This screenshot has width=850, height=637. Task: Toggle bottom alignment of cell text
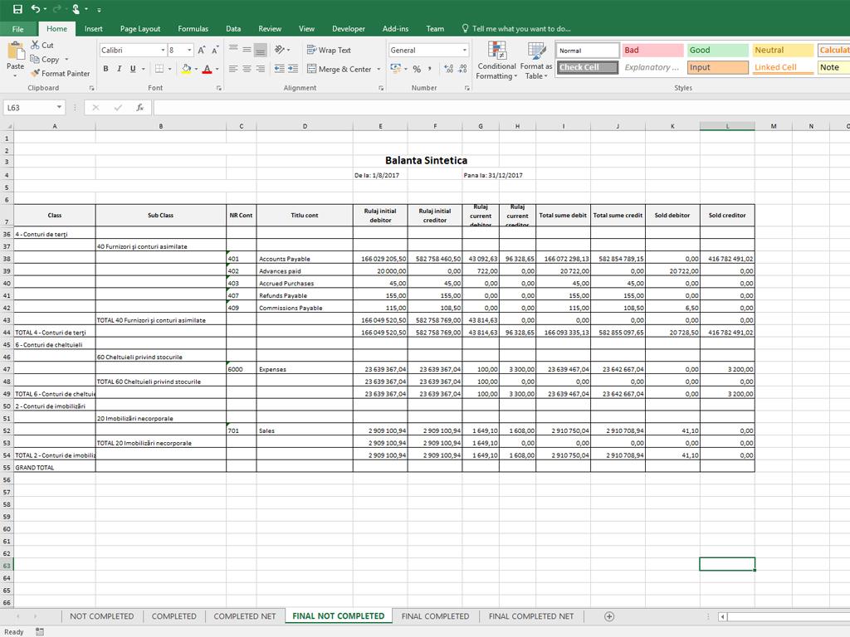point(261,50)
